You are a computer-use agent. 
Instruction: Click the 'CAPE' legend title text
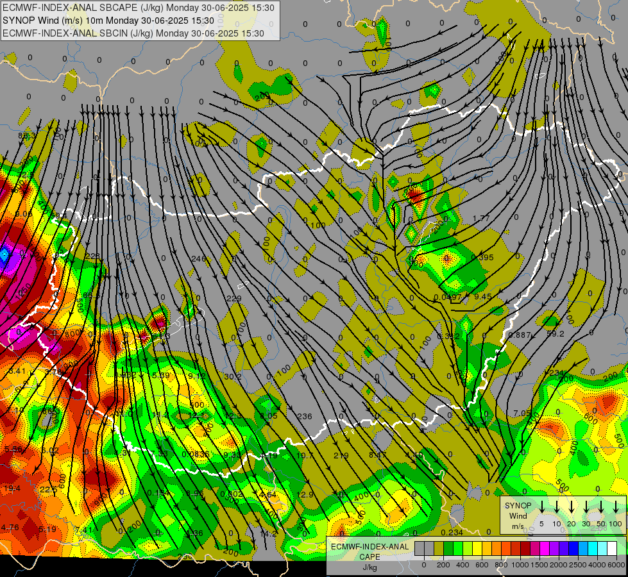click(369, 557)
